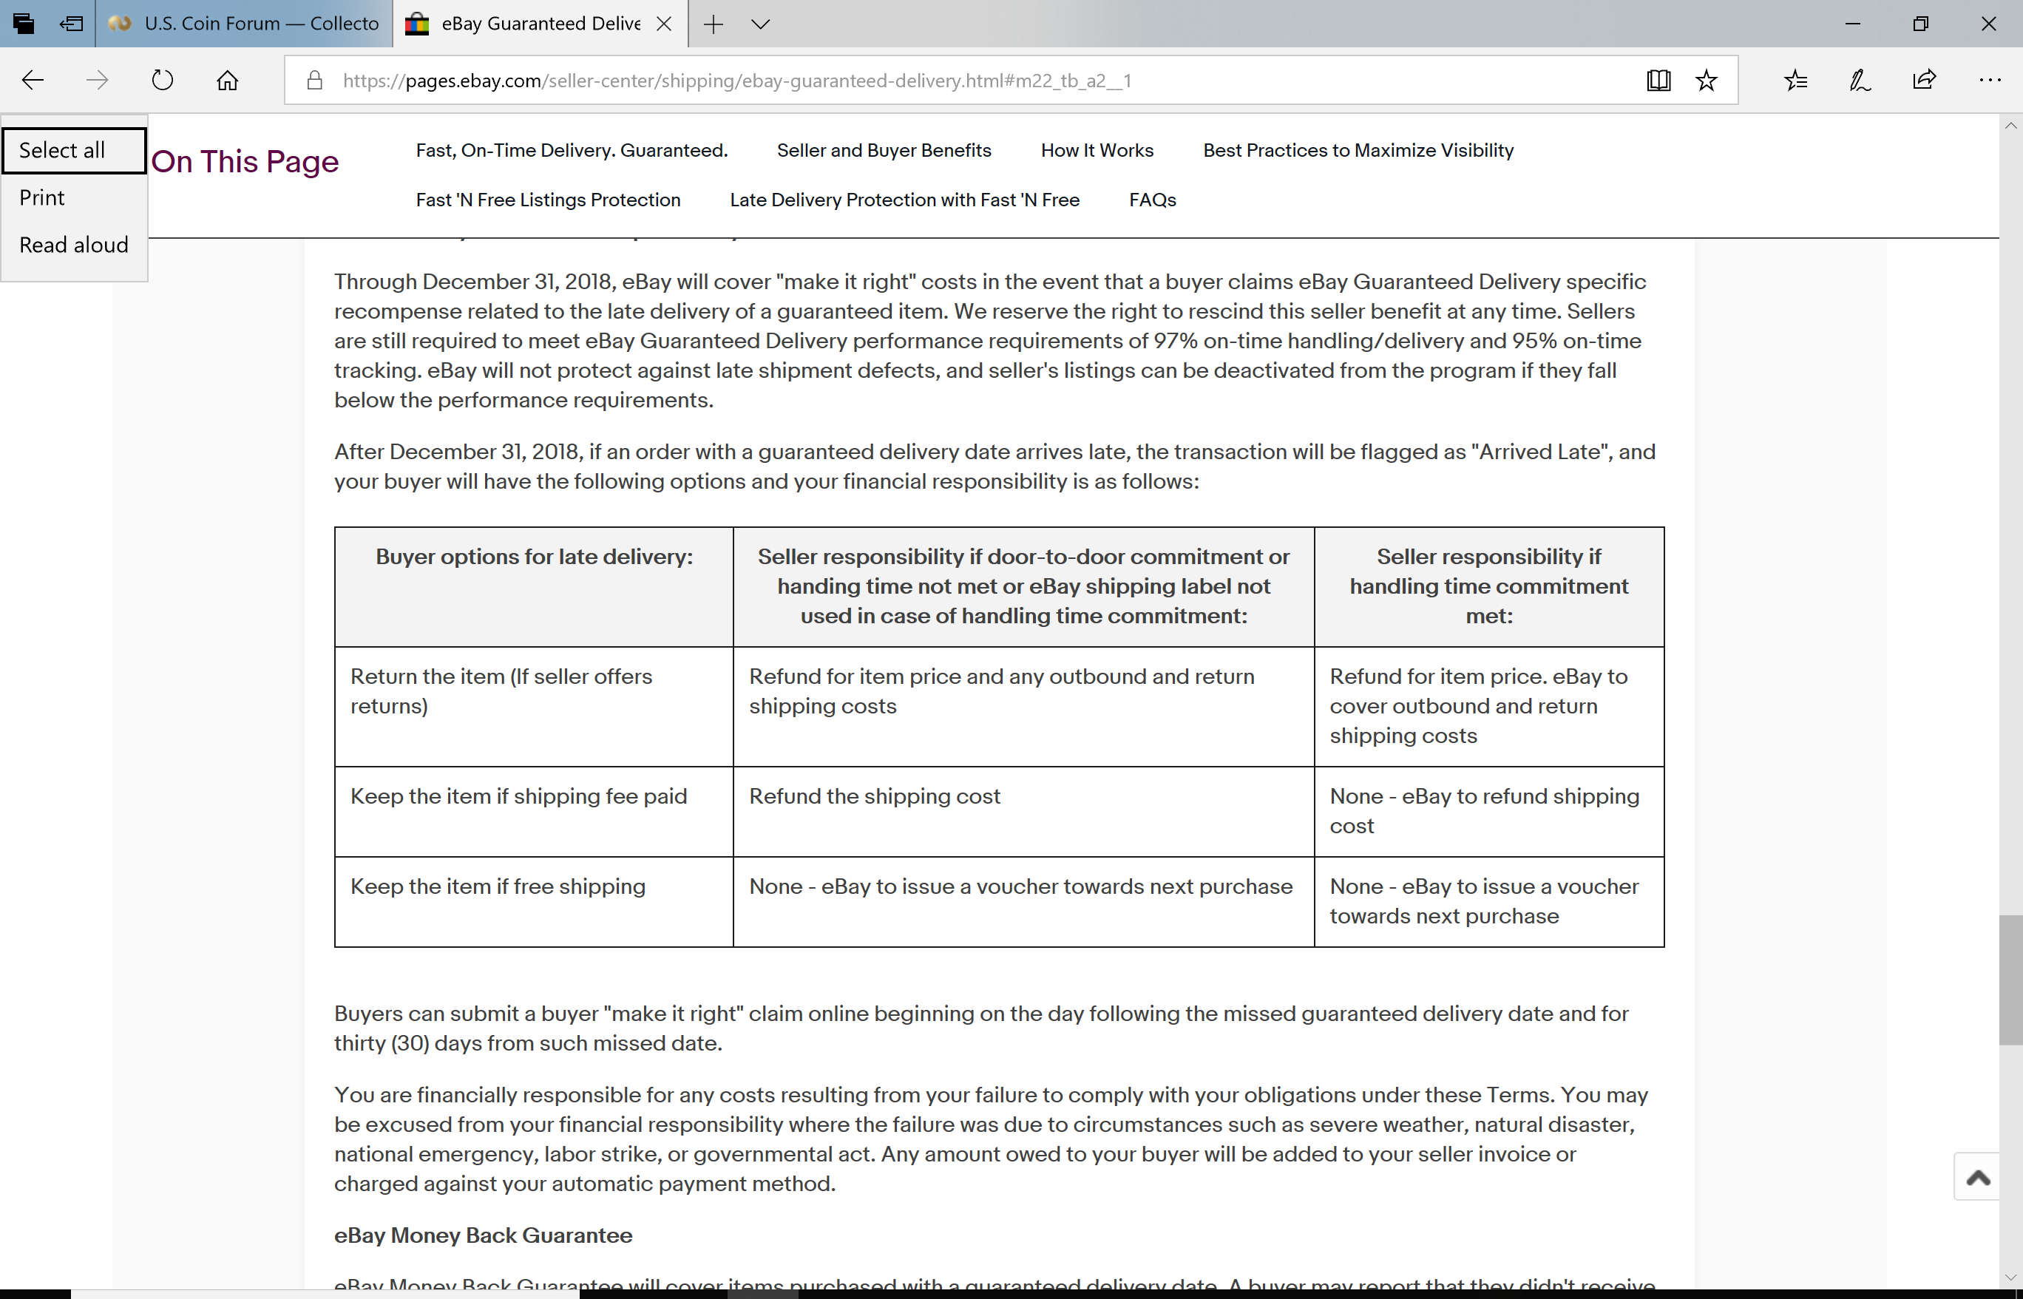Click the back-to-top arrow button

(1976, 1177)
